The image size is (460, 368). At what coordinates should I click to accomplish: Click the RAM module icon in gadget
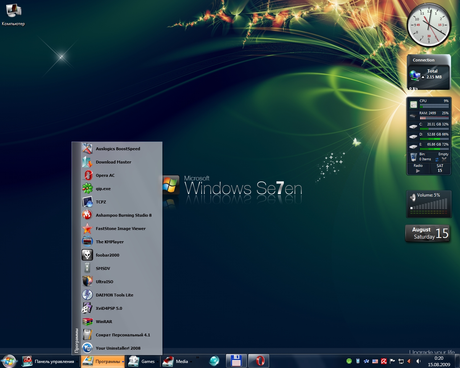coord(413,116)
